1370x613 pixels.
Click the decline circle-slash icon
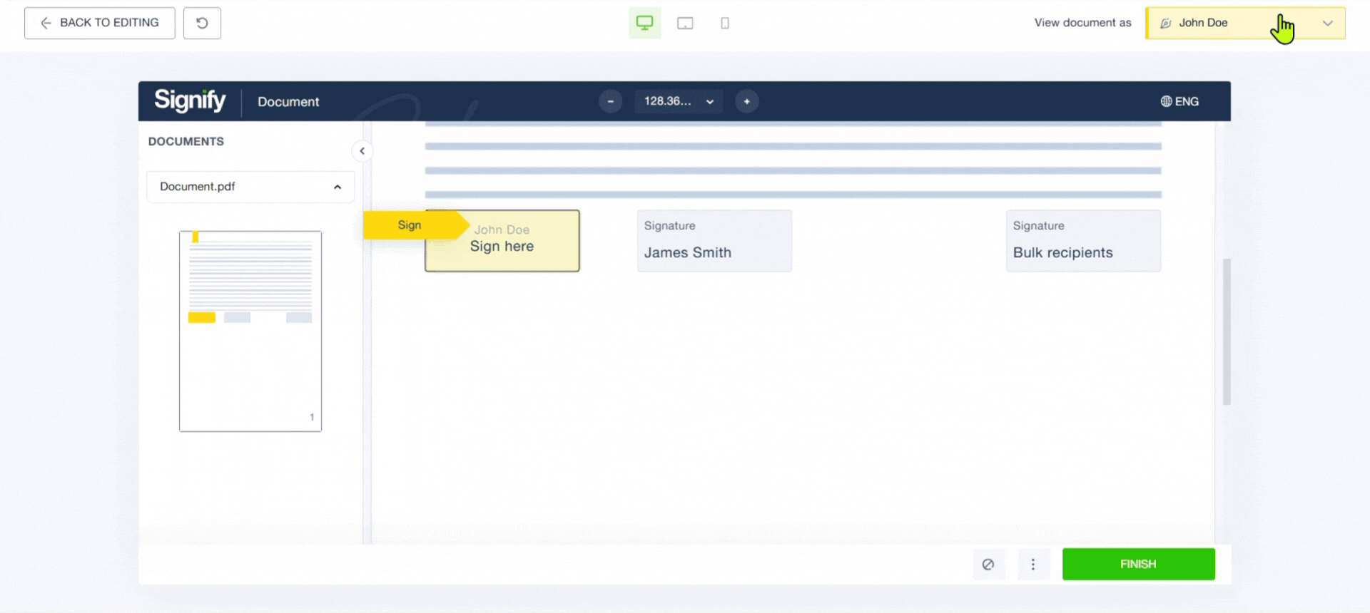[x=988, y=565]
